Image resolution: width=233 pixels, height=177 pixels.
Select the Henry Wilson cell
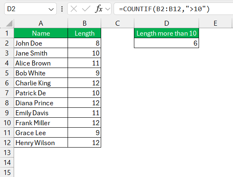pos(41,143)
